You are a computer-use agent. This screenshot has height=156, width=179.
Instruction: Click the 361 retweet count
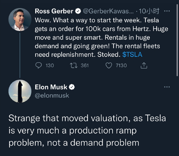coord(85,65)
